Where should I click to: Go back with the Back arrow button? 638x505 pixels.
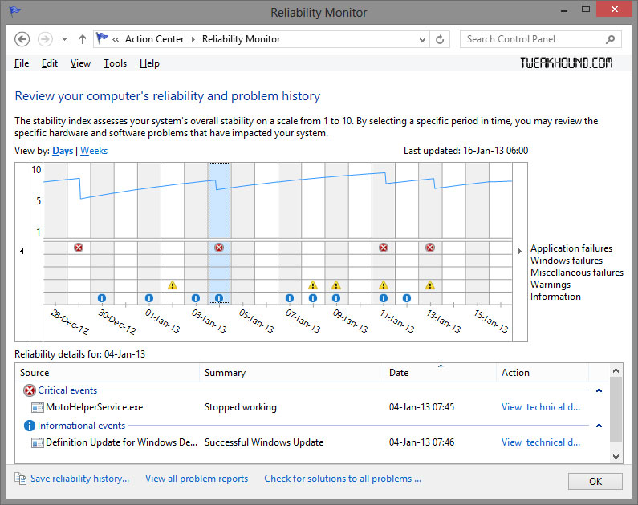pos(22,39)
